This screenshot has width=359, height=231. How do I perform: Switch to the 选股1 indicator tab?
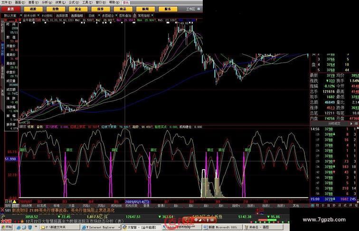[x=251, y=205]
